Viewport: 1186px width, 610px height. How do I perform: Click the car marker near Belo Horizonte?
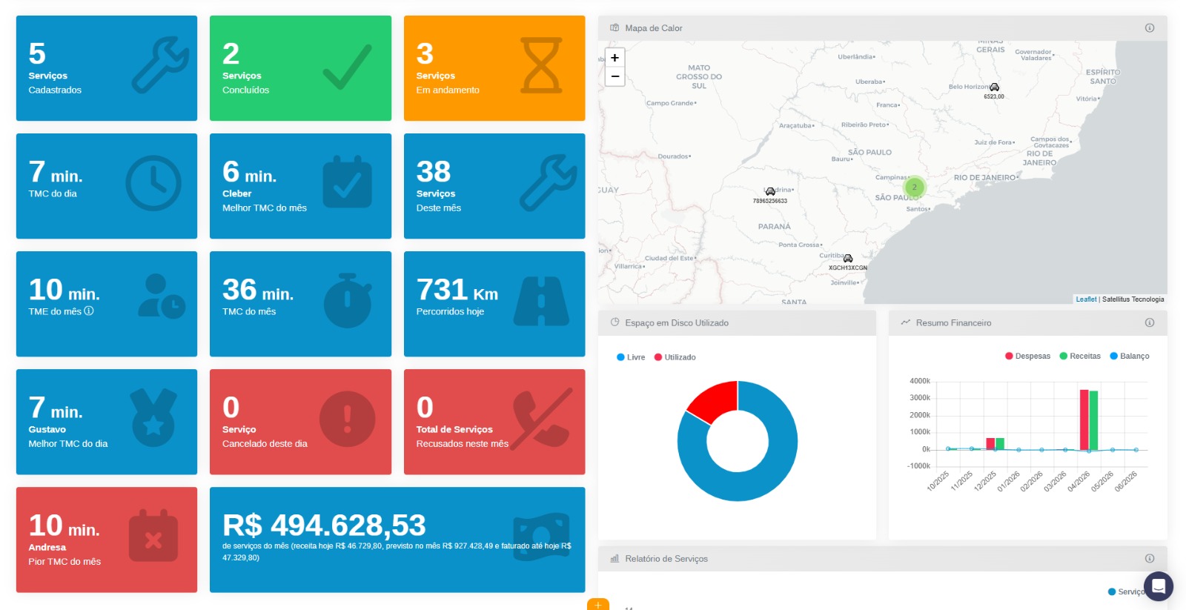[994, 87]
